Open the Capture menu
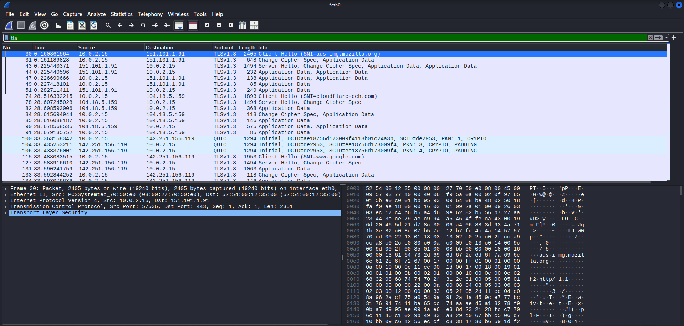This screenshot has height=326, width=684. point(72,14)
